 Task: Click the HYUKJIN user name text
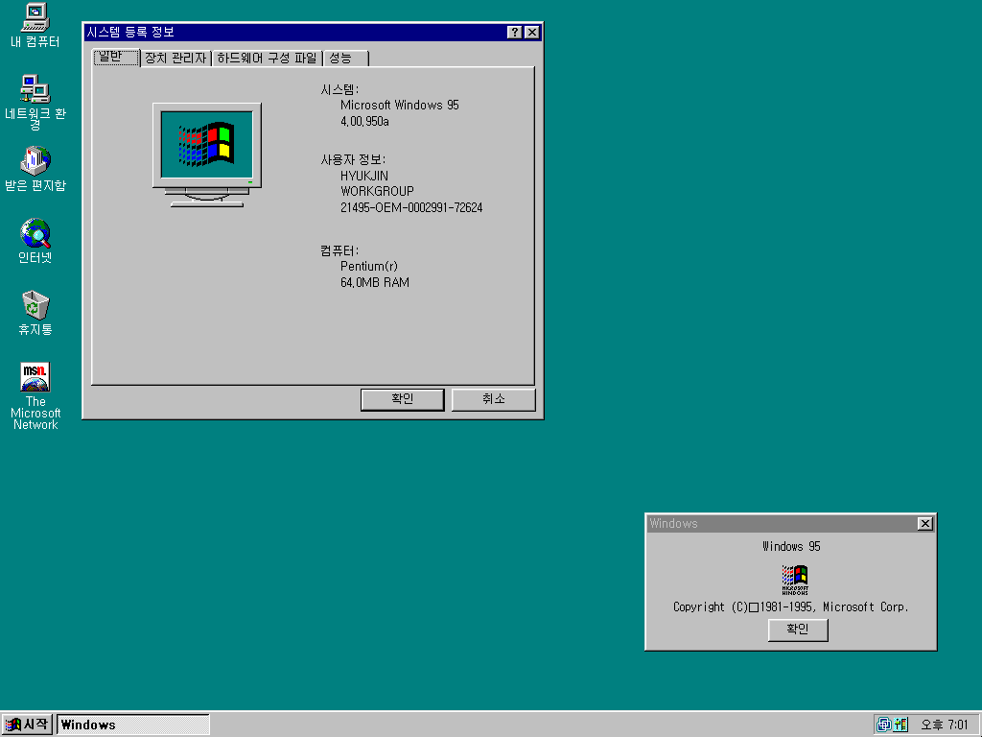tap(364, 177)
